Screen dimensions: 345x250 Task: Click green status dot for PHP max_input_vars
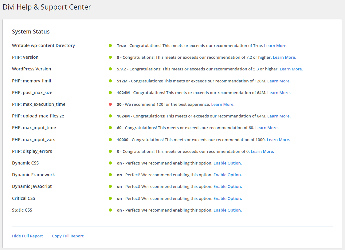coord(110,139)
